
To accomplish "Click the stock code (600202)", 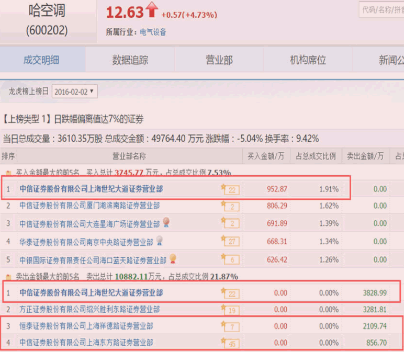I will [47, 30].
